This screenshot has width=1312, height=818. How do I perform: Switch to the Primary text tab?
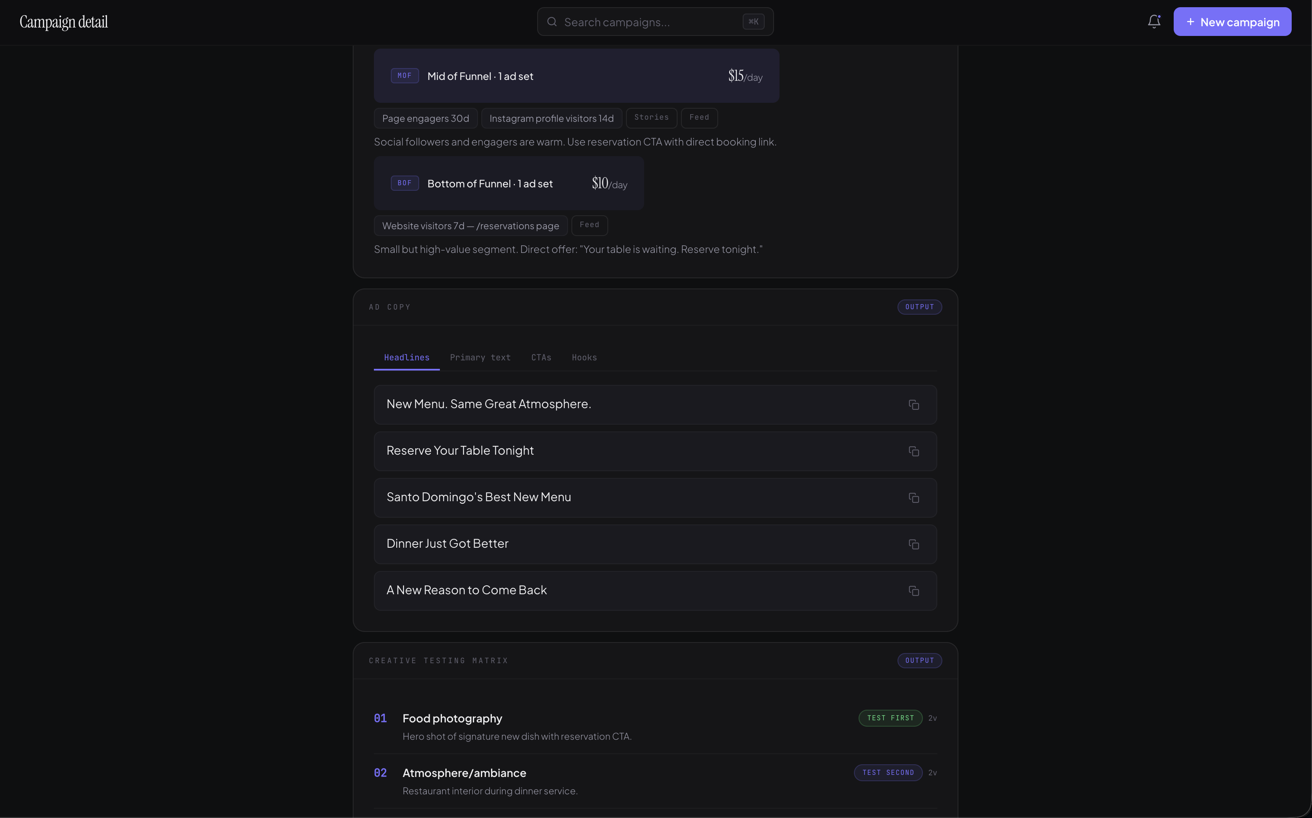[480, 357]
